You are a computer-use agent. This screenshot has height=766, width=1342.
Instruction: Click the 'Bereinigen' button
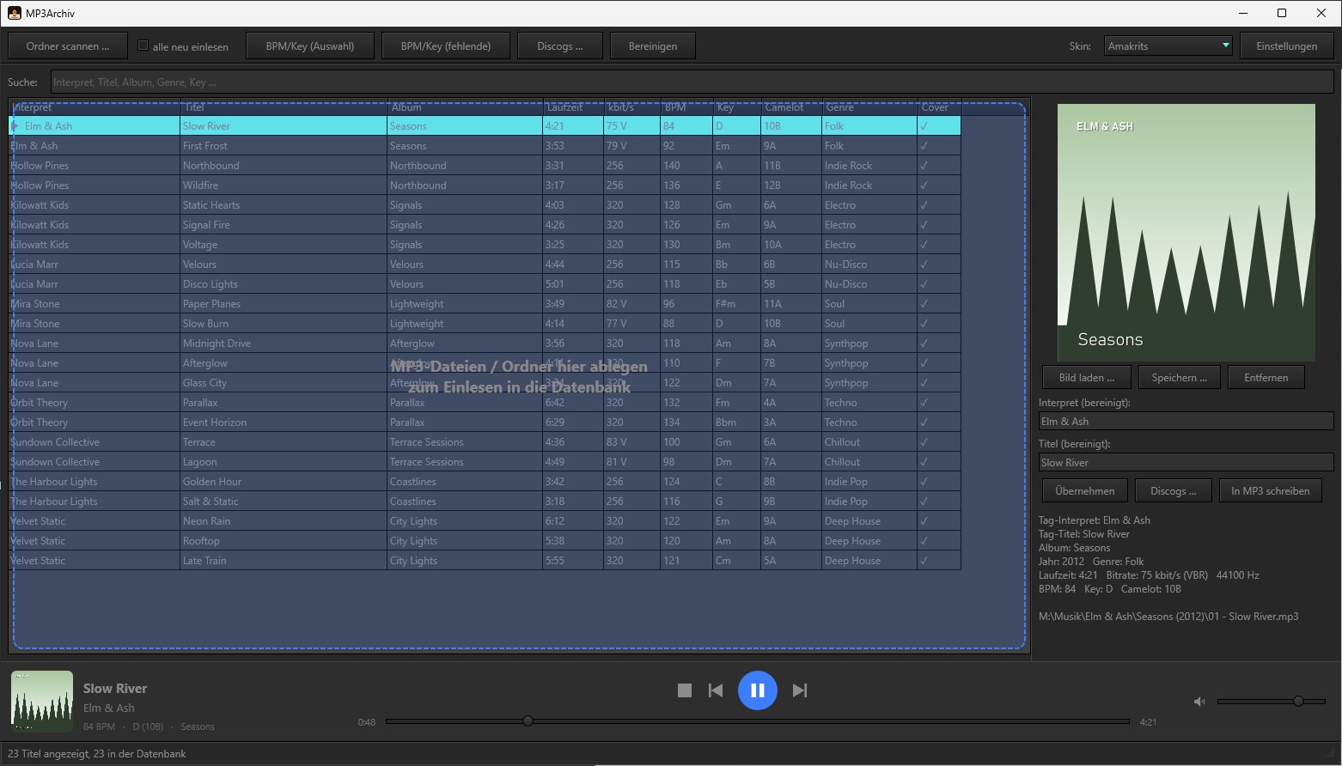[x=653, y=46]
